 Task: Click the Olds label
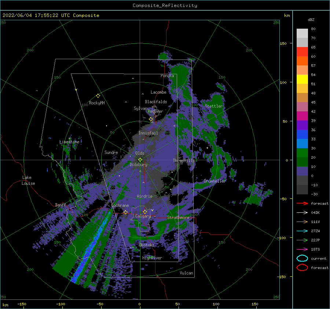[140, 153]
